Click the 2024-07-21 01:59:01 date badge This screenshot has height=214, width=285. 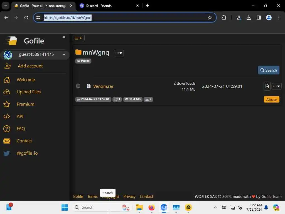coord(93,99)
